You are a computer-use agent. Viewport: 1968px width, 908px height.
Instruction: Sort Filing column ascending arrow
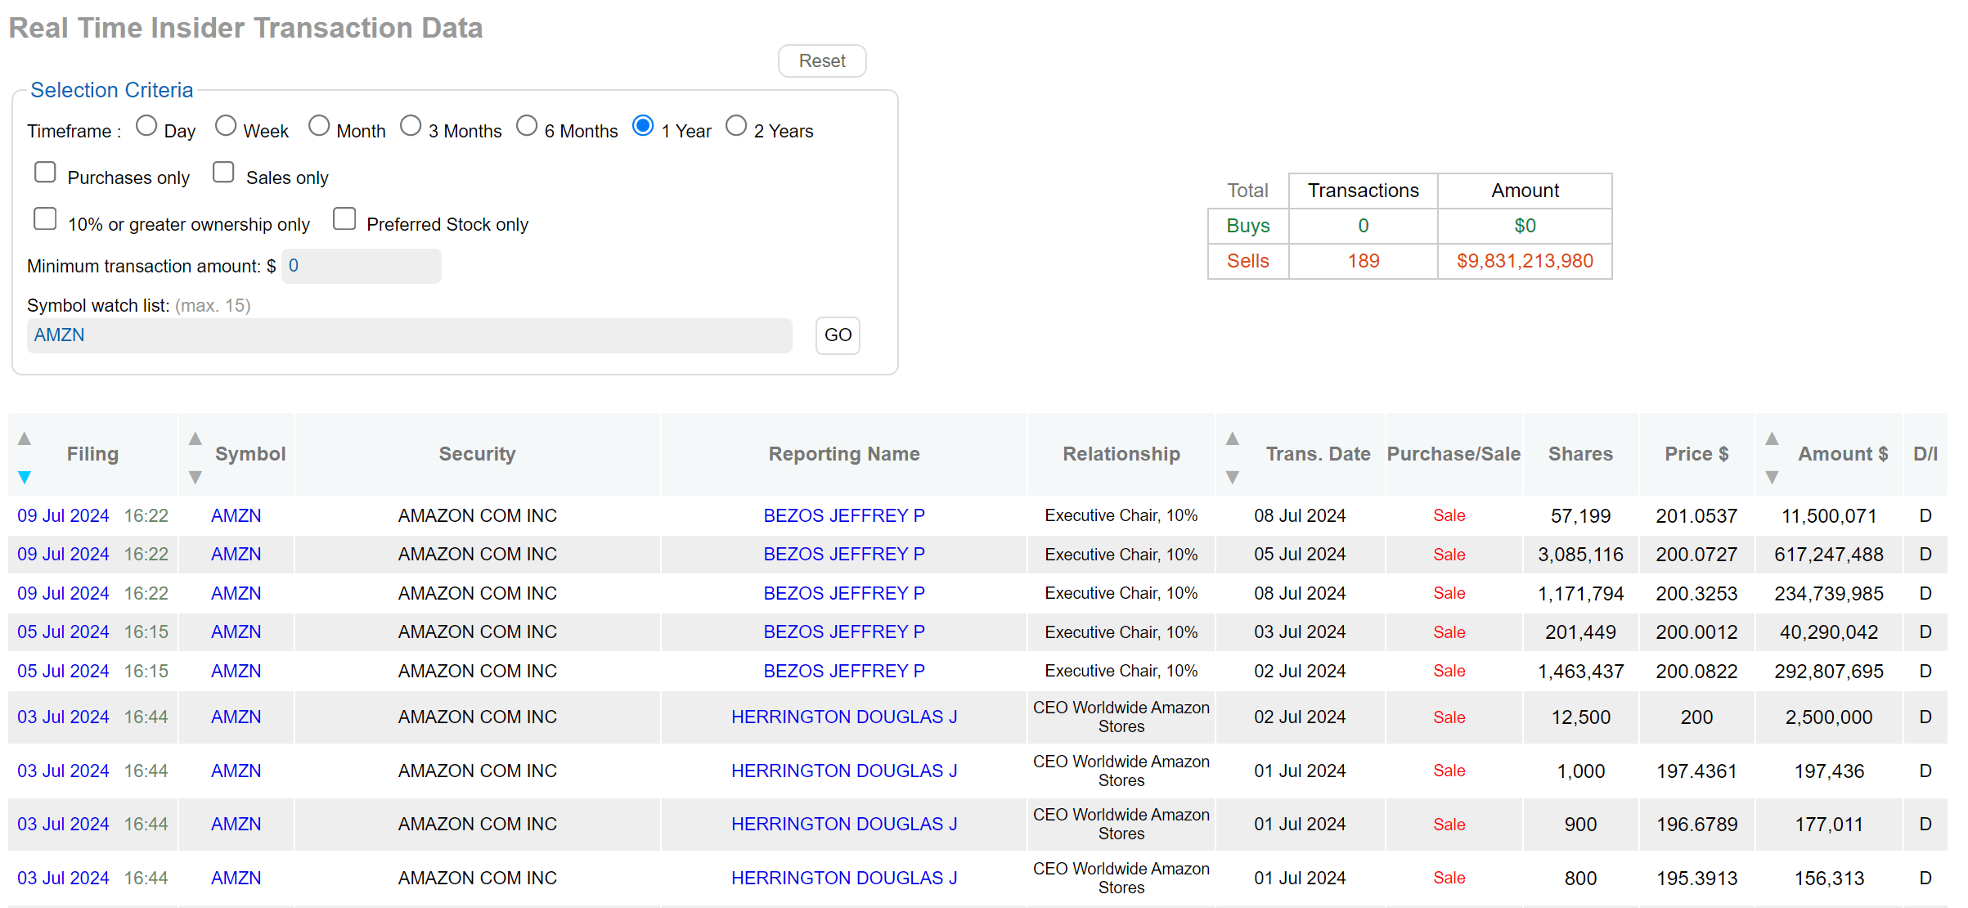pyautogui.click(x=25, y=438)
